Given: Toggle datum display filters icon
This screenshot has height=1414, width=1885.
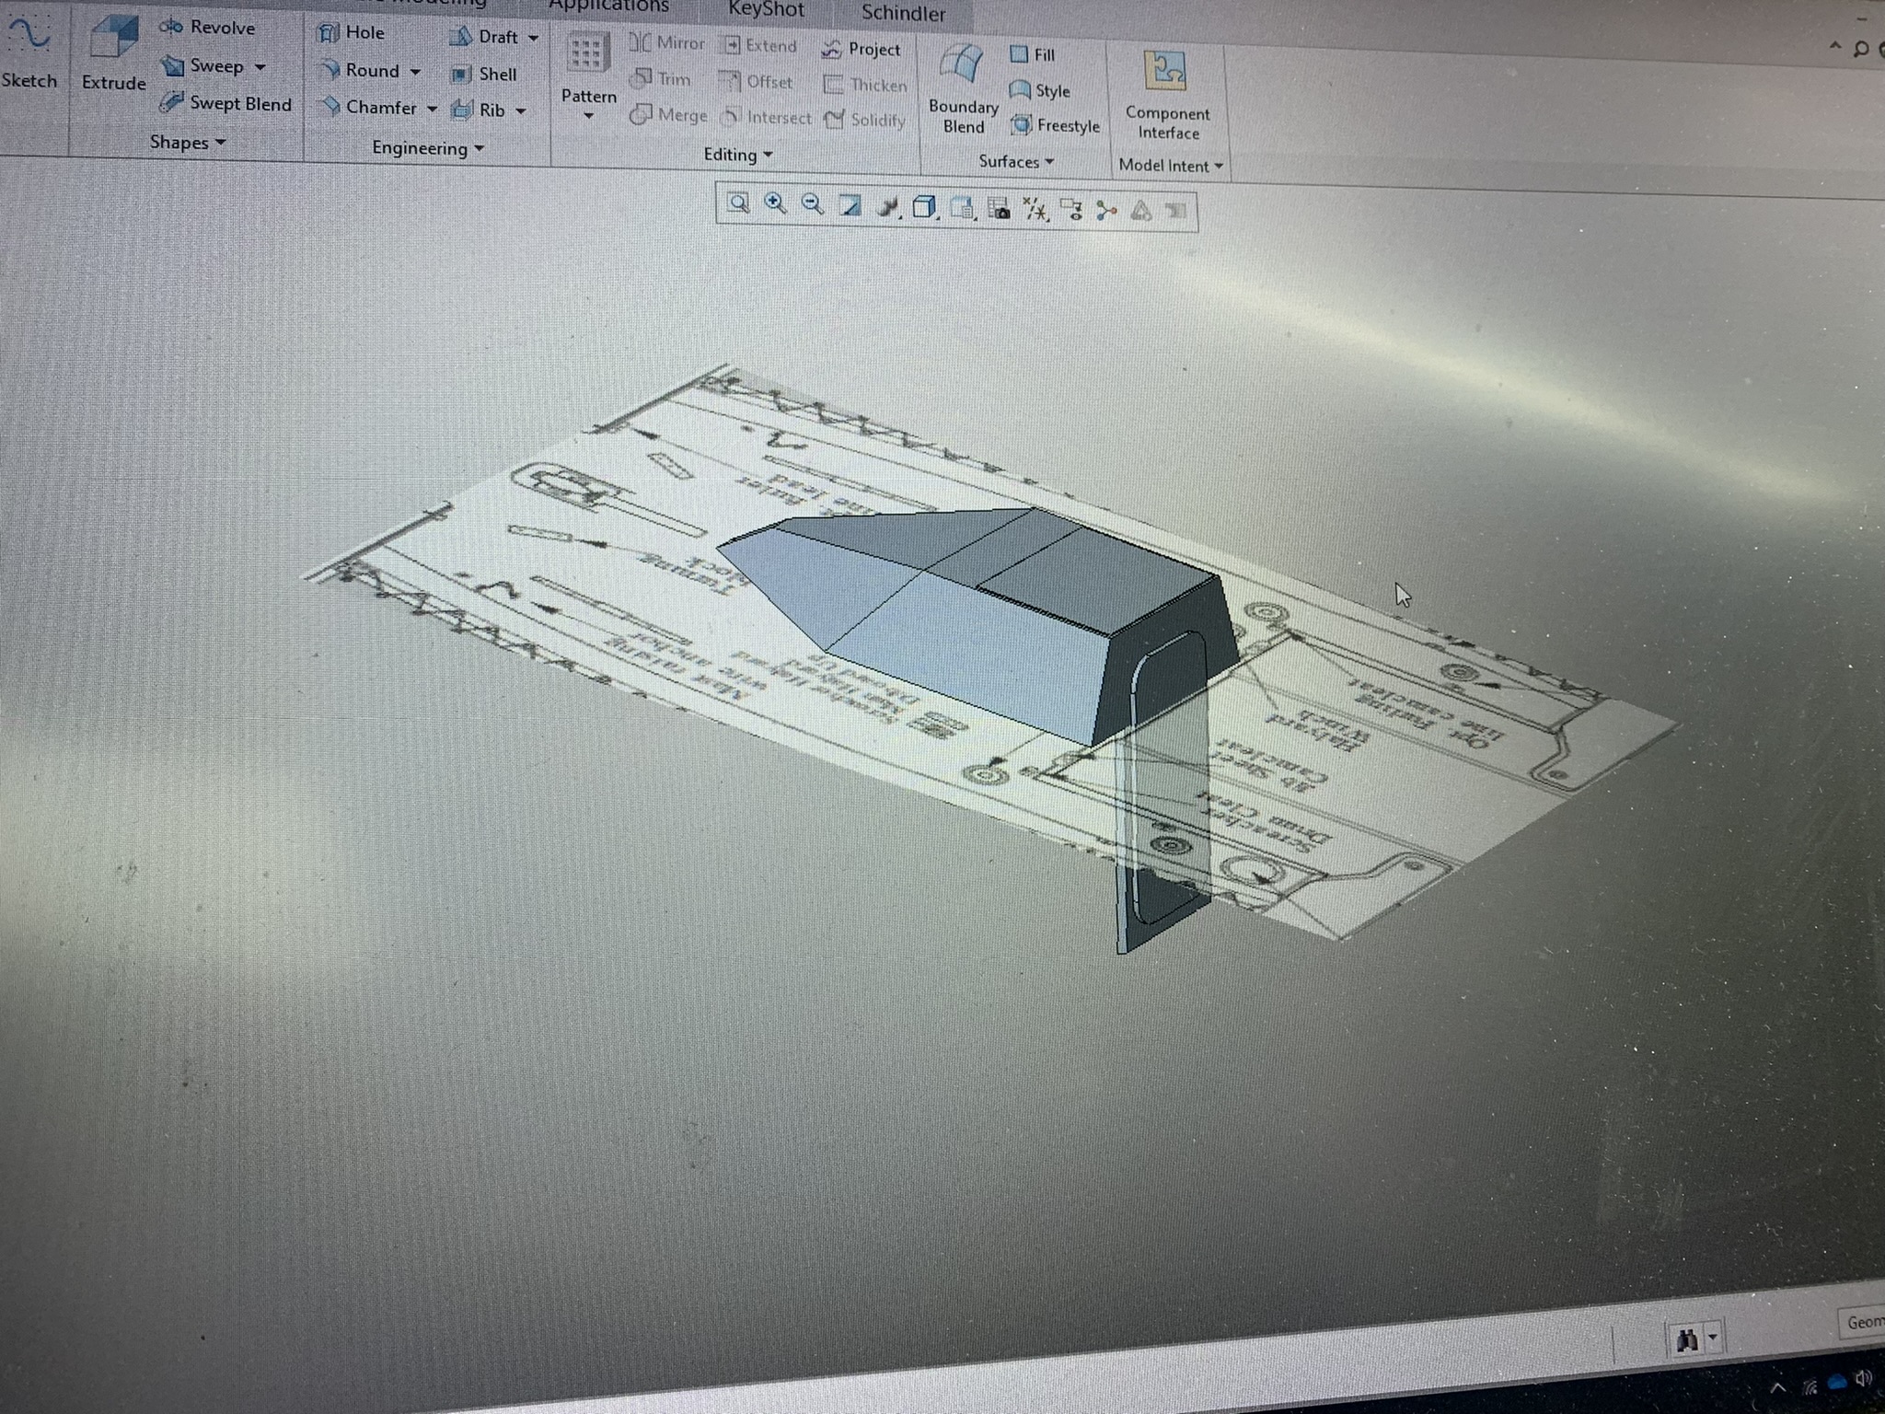Looking at the screenshot, I should pyautogui.click(x=1035, y=210).
